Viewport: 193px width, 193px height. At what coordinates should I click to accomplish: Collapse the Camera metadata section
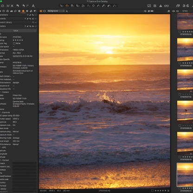point(4,92)
